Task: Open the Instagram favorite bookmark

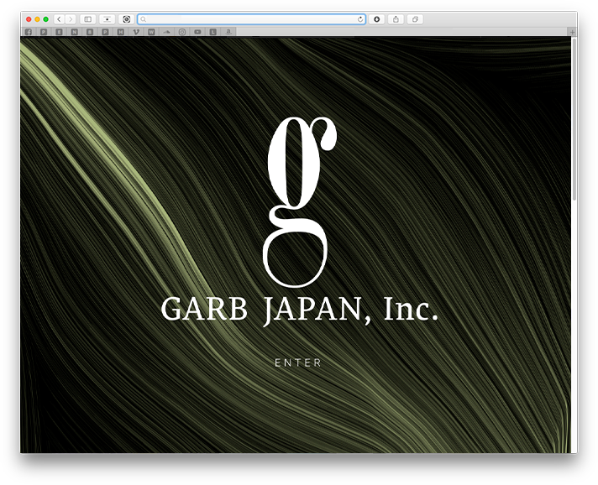Action: [x=182, y=32]
